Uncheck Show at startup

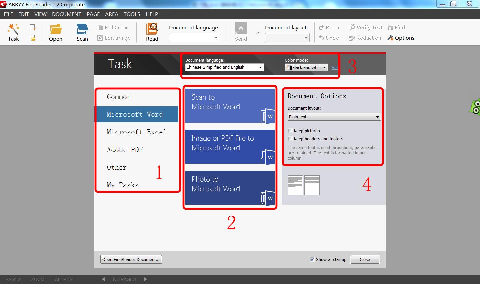[x=312, y=259]
